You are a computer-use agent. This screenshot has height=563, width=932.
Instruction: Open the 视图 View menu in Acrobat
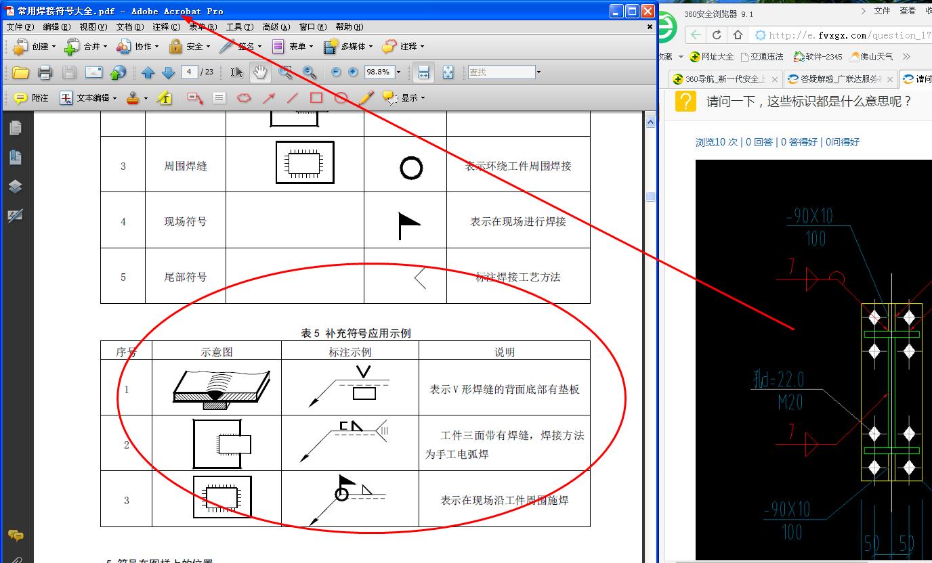click(x=93, y=27)
